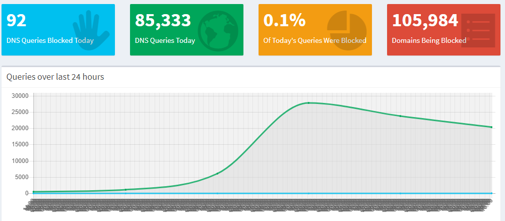This screenshot has width=505, height=221.
Task: Click the pie chart icon on the orange card
Action: tap(346, 29)
